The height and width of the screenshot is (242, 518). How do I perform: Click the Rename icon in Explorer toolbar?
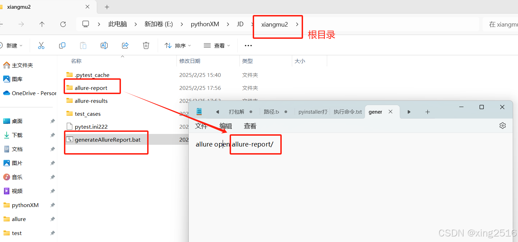[x=104, y=45]
